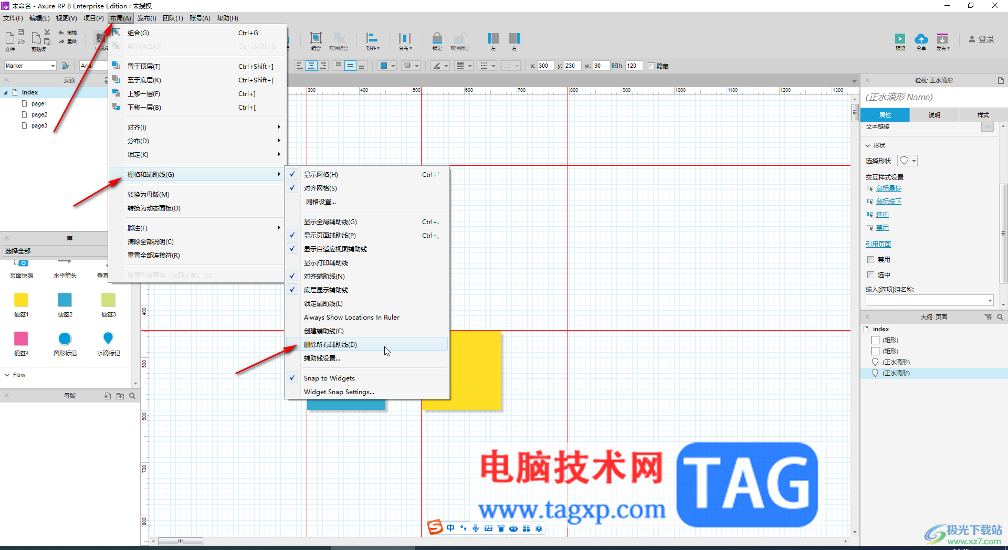Viewport: 1008px width, 550px height.
Task: Click the search icon in outline panel
Action: pos(1000,317)
